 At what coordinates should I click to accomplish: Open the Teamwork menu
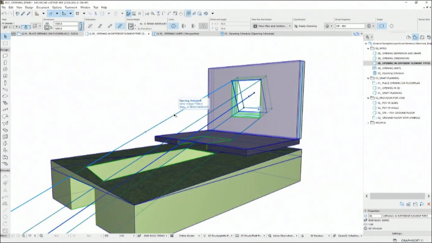(71, 7)
